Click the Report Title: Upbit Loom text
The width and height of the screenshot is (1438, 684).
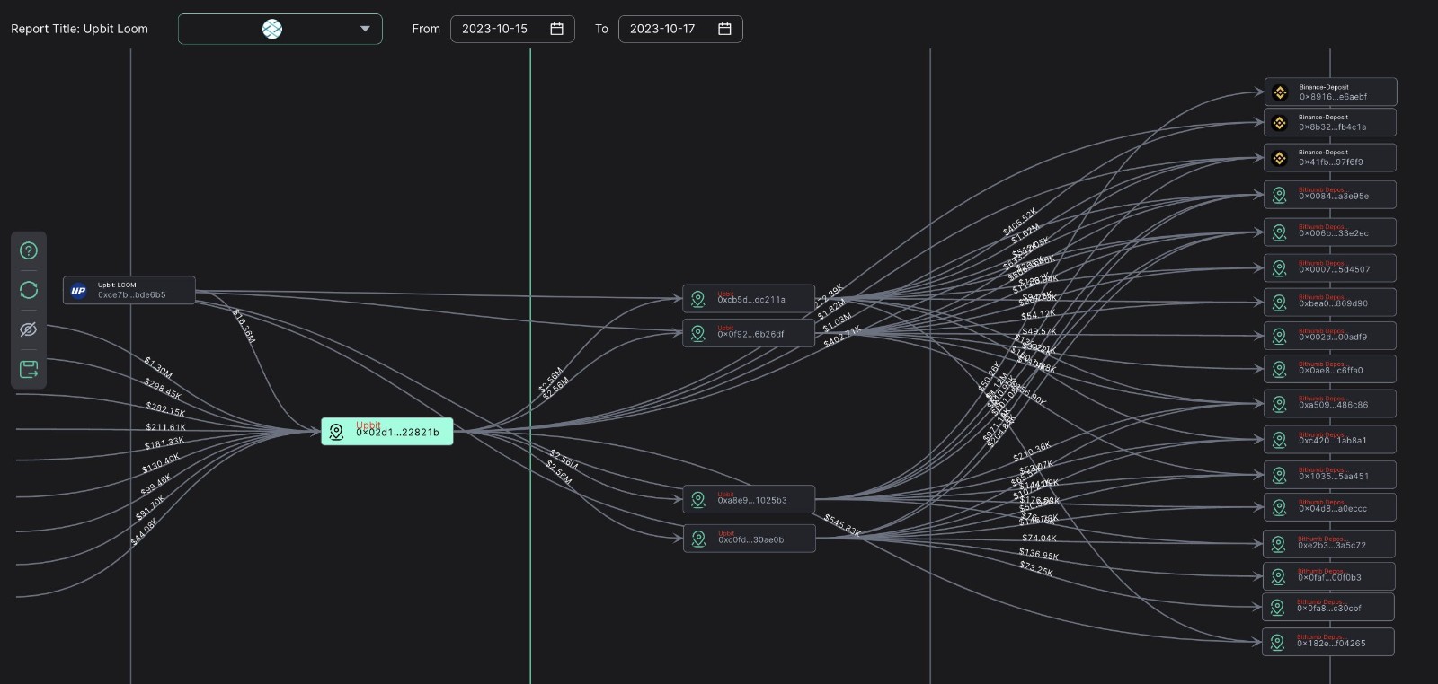pos(79,29)
